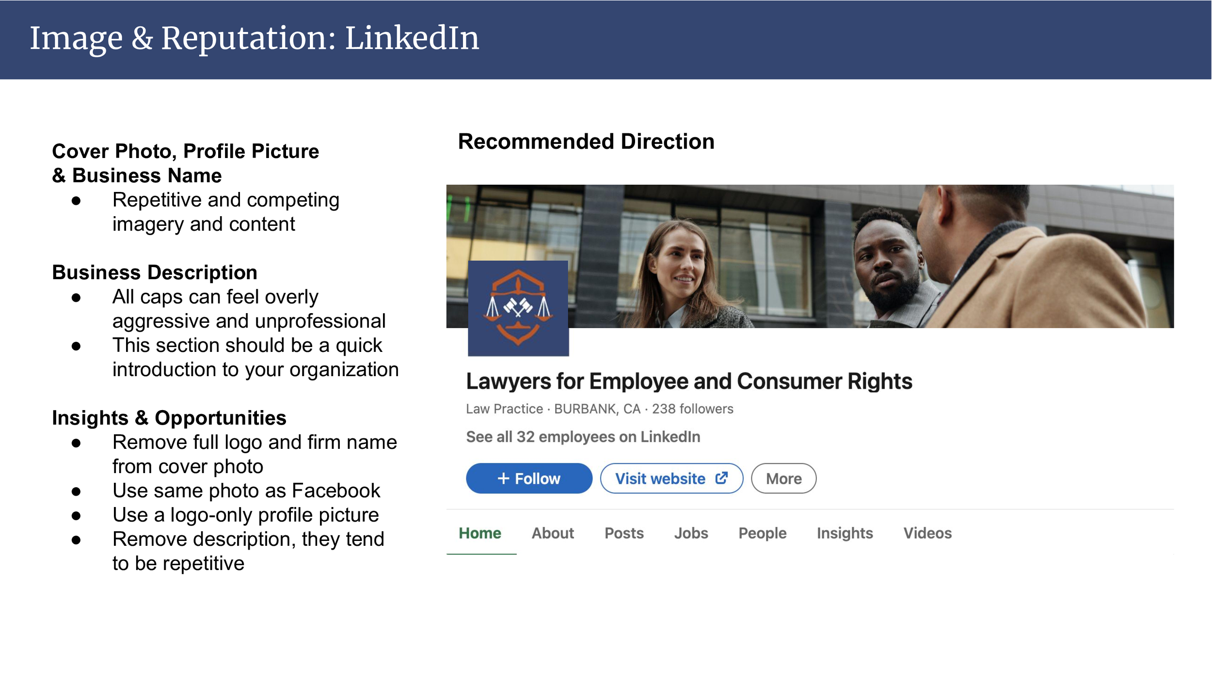The image size is (1212, 682).
Task: Click the Insights & Opportunities heading
Action: (169, 417)
